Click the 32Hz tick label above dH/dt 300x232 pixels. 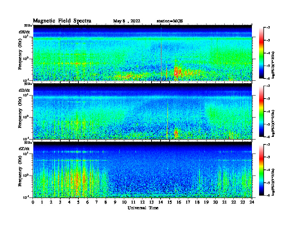(28, 25)
